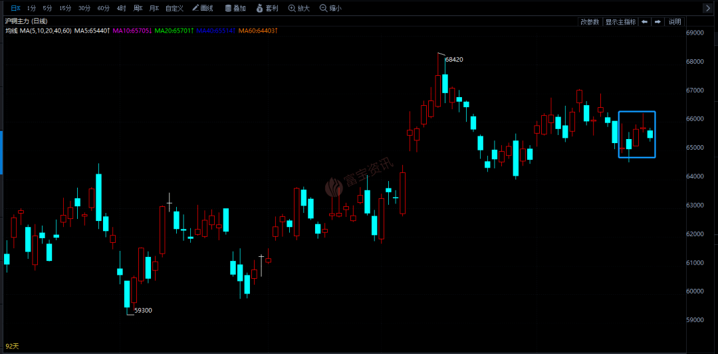Image resolution: width=718 pixels, height=354 pixels.
Task: Click the 68420 high price label
Action: [x=454, y=60]
